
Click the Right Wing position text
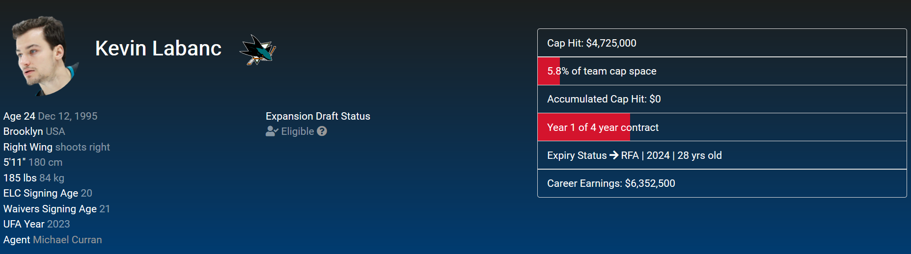[x=28, y=147]
